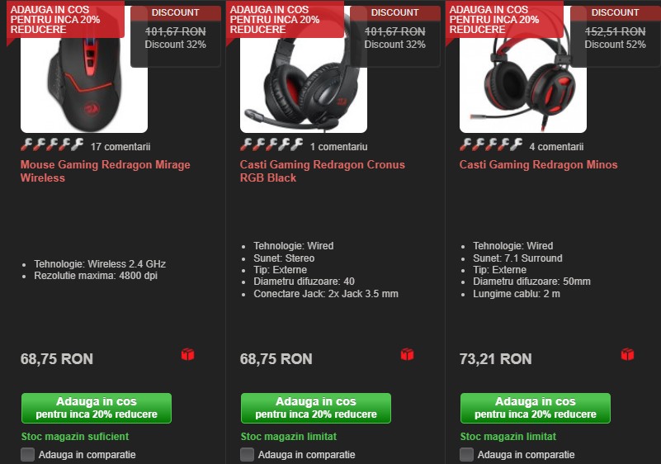Click the Redragon Minos headset product image

click(x=523, y=84)
